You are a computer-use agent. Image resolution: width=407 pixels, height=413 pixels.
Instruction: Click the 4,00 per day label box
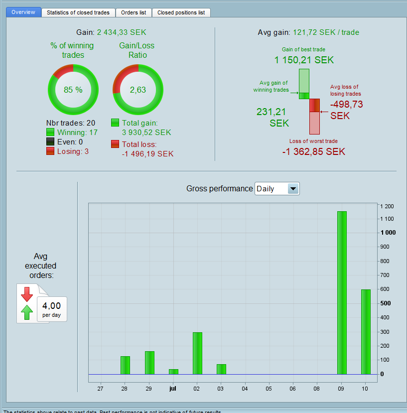click(x=52, y=309)
